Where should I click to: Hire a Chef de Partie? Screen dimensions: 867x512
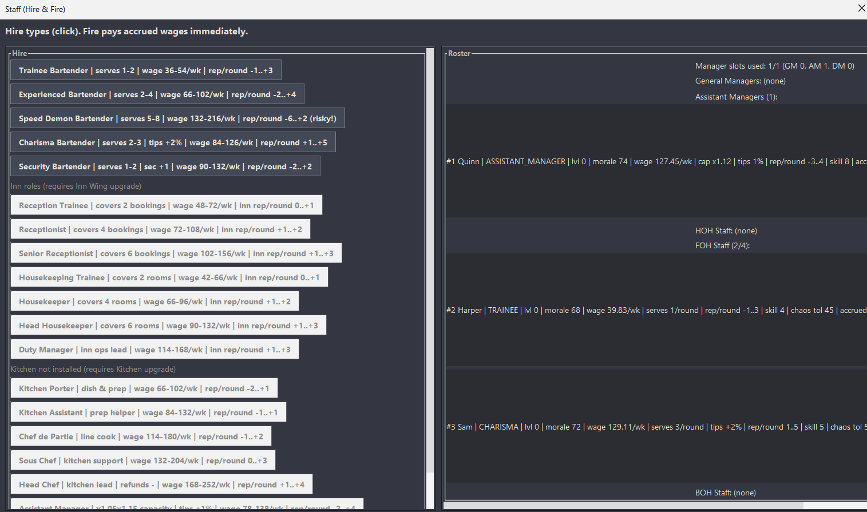pyautogui.click(x=141, y=436)
